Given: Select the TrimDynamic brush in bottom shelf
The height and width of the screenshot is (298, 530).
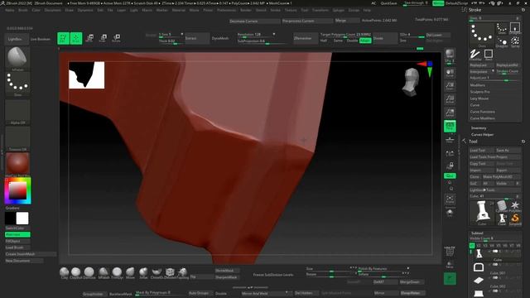Looking at the screenshot, I should [x=117, y=272].
